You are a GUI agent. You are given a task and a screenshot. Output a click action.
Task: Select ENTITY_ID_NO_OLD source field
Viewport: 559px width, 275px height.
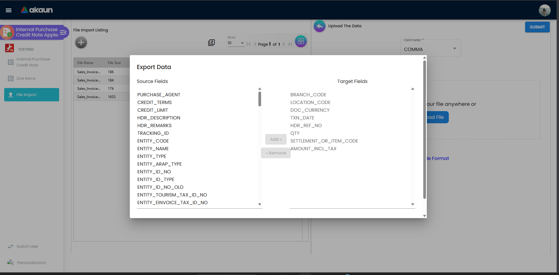pyautogui.click(x=197, y=187)
